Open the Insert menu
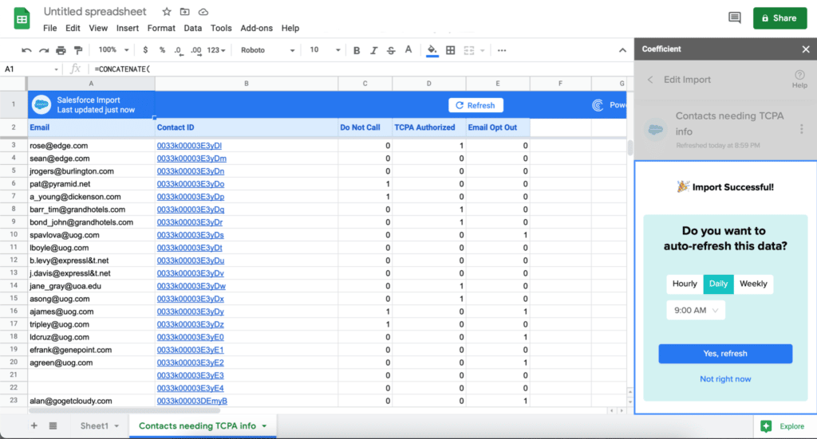Image resolution: width=817 pixels, height=439 pixels. pos(127,28)
